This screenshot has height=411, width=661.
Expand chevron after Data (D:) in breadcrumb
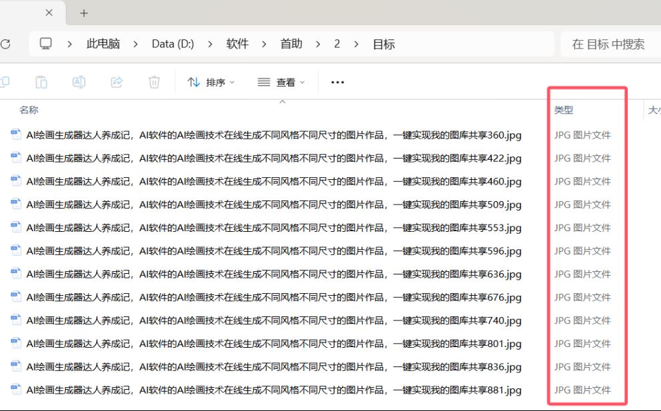tap(210, 44)
